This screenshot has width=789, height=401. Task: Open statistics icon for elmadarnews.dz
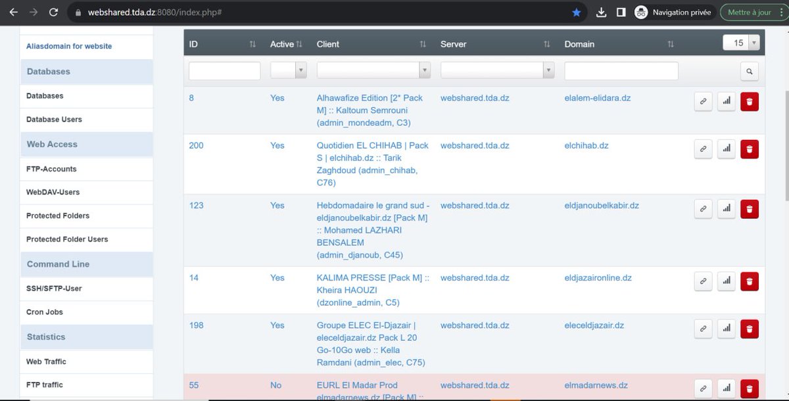[726, 389]
